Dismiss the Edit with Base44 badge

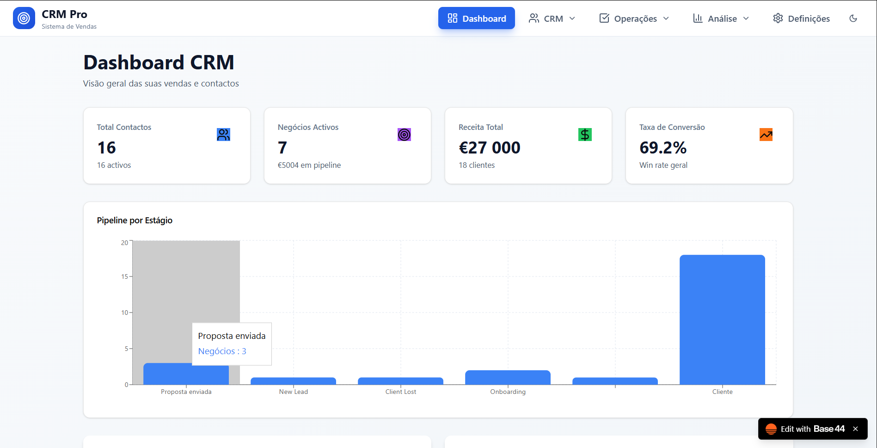[x=856, y=429]
